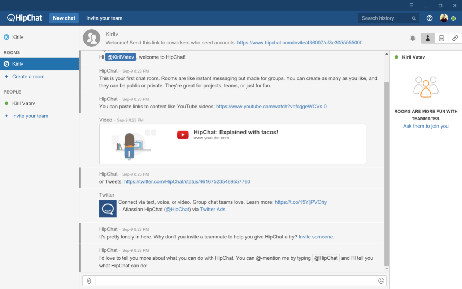Screen dimensions: 462x289
Task: Open the HipChat: Explained with tacos! video card
Action: pos(232,144)
